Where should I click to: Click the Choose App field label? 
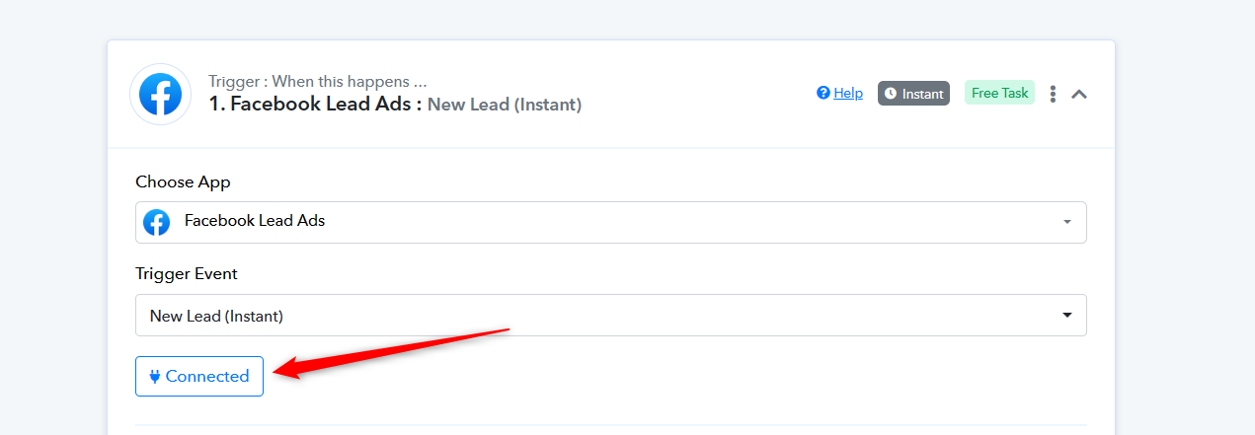(183, 181)
